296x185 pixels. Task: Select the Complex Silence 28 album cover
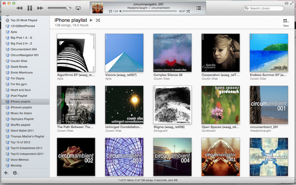(x=173, y=53)
